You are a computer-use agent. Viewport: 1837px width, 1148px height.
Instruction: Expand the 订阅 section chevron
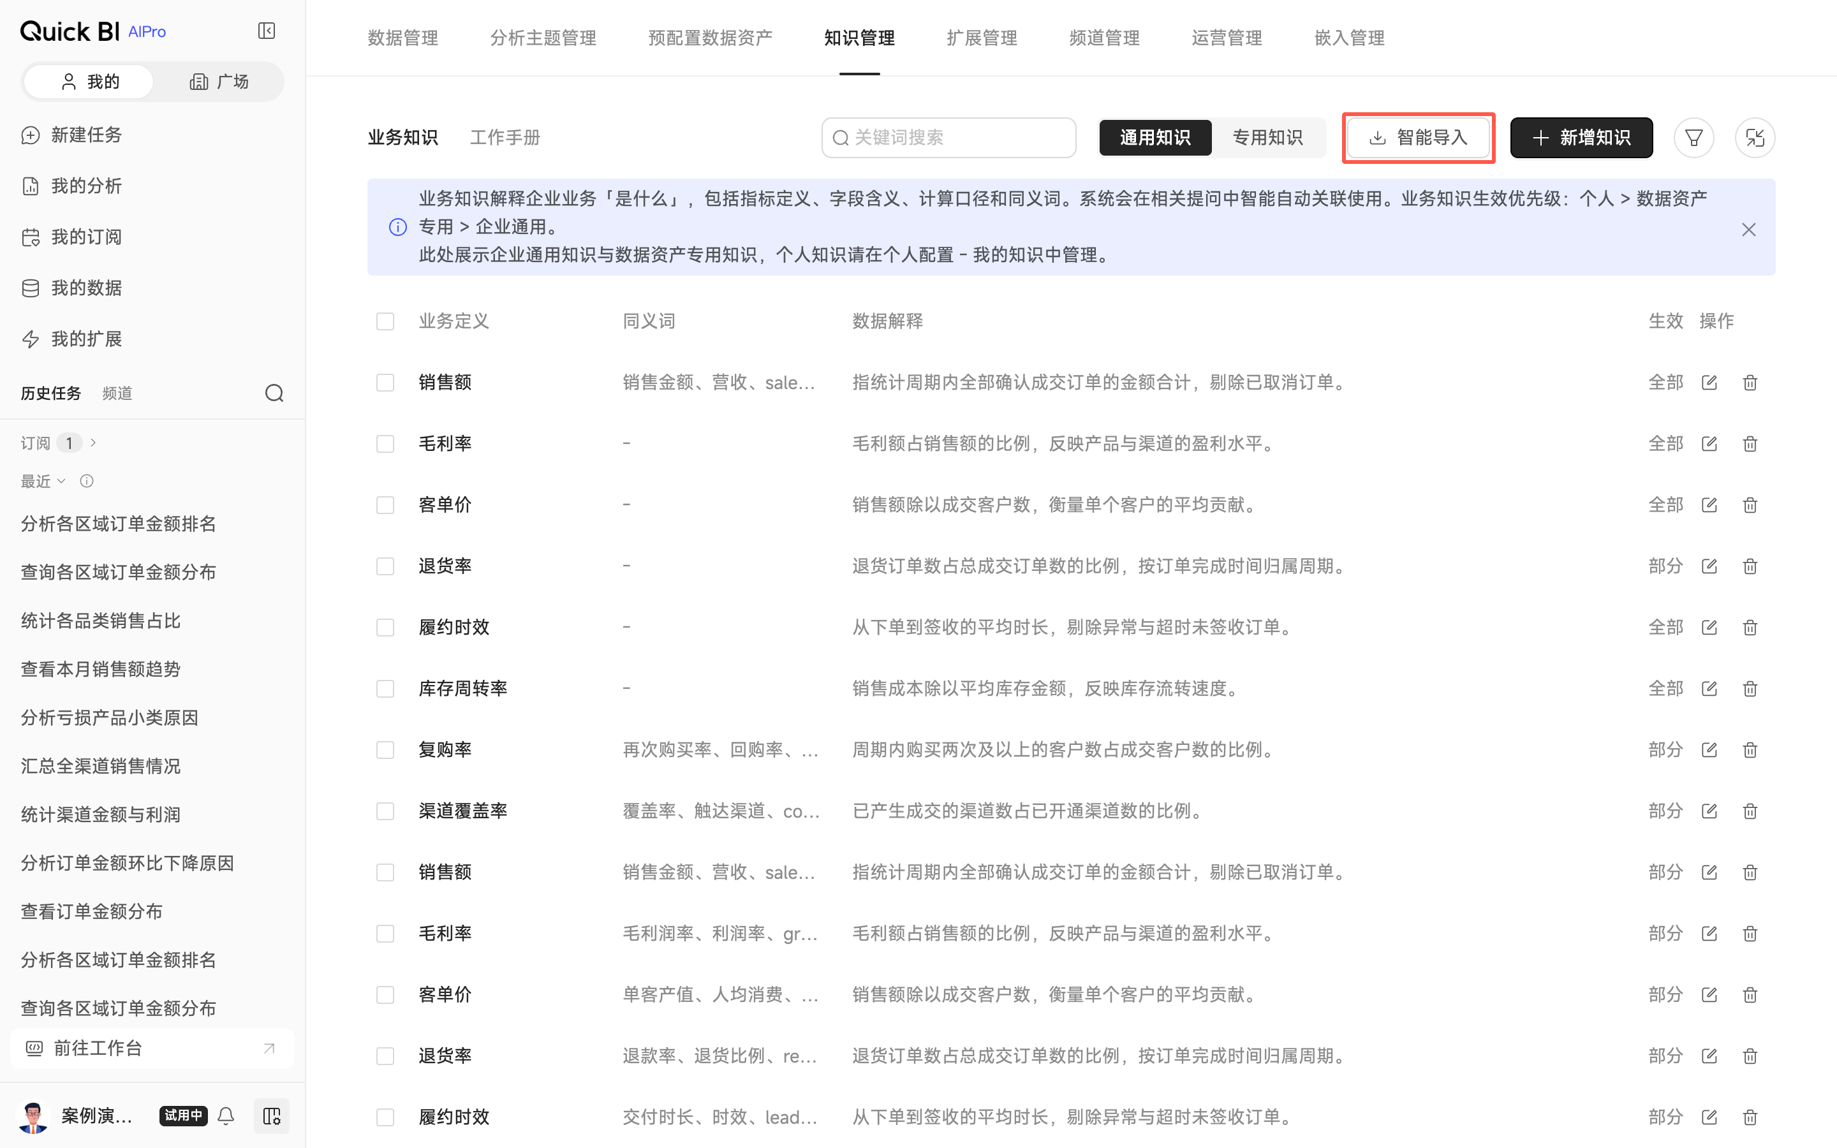pyautogui.click(x=93, y=443)
